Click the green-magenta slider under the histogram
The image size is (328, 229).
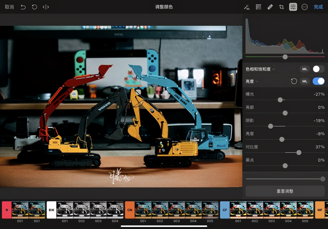(285, 56)
